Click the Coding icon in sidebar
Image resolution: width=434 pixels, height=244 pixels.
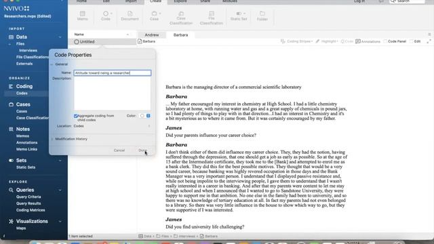pos(11,86)
